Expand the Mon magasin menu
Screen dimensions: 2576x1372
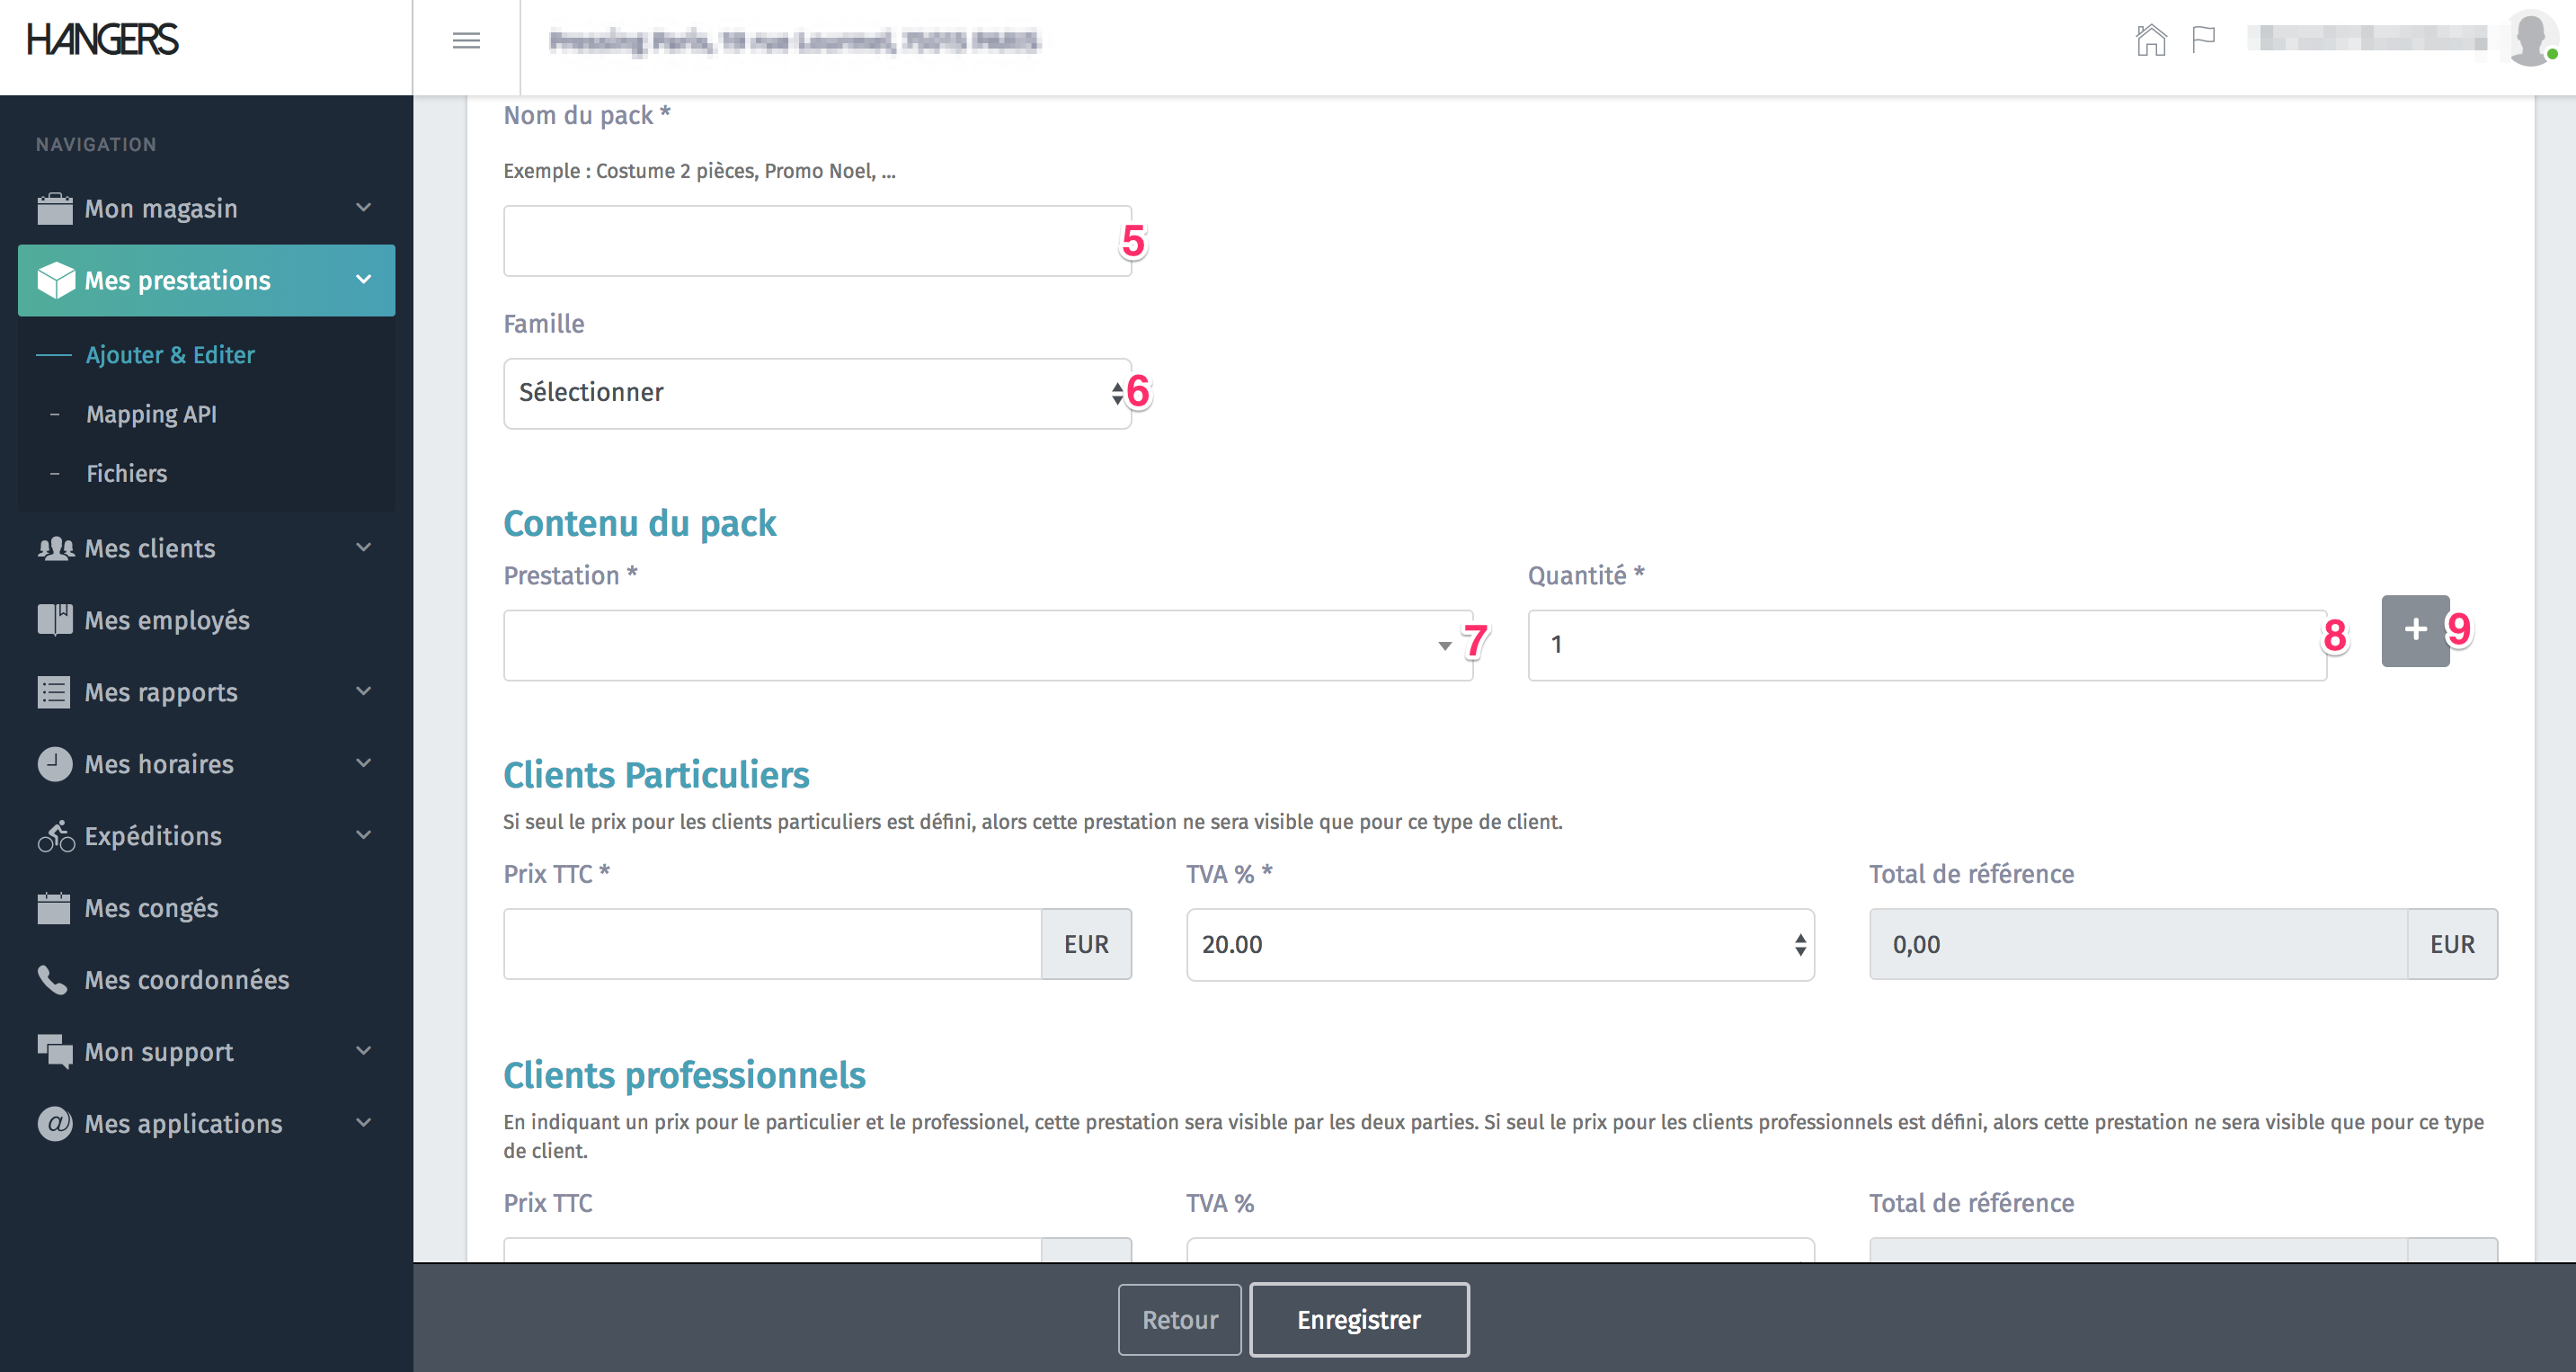(x=205, y=208)
